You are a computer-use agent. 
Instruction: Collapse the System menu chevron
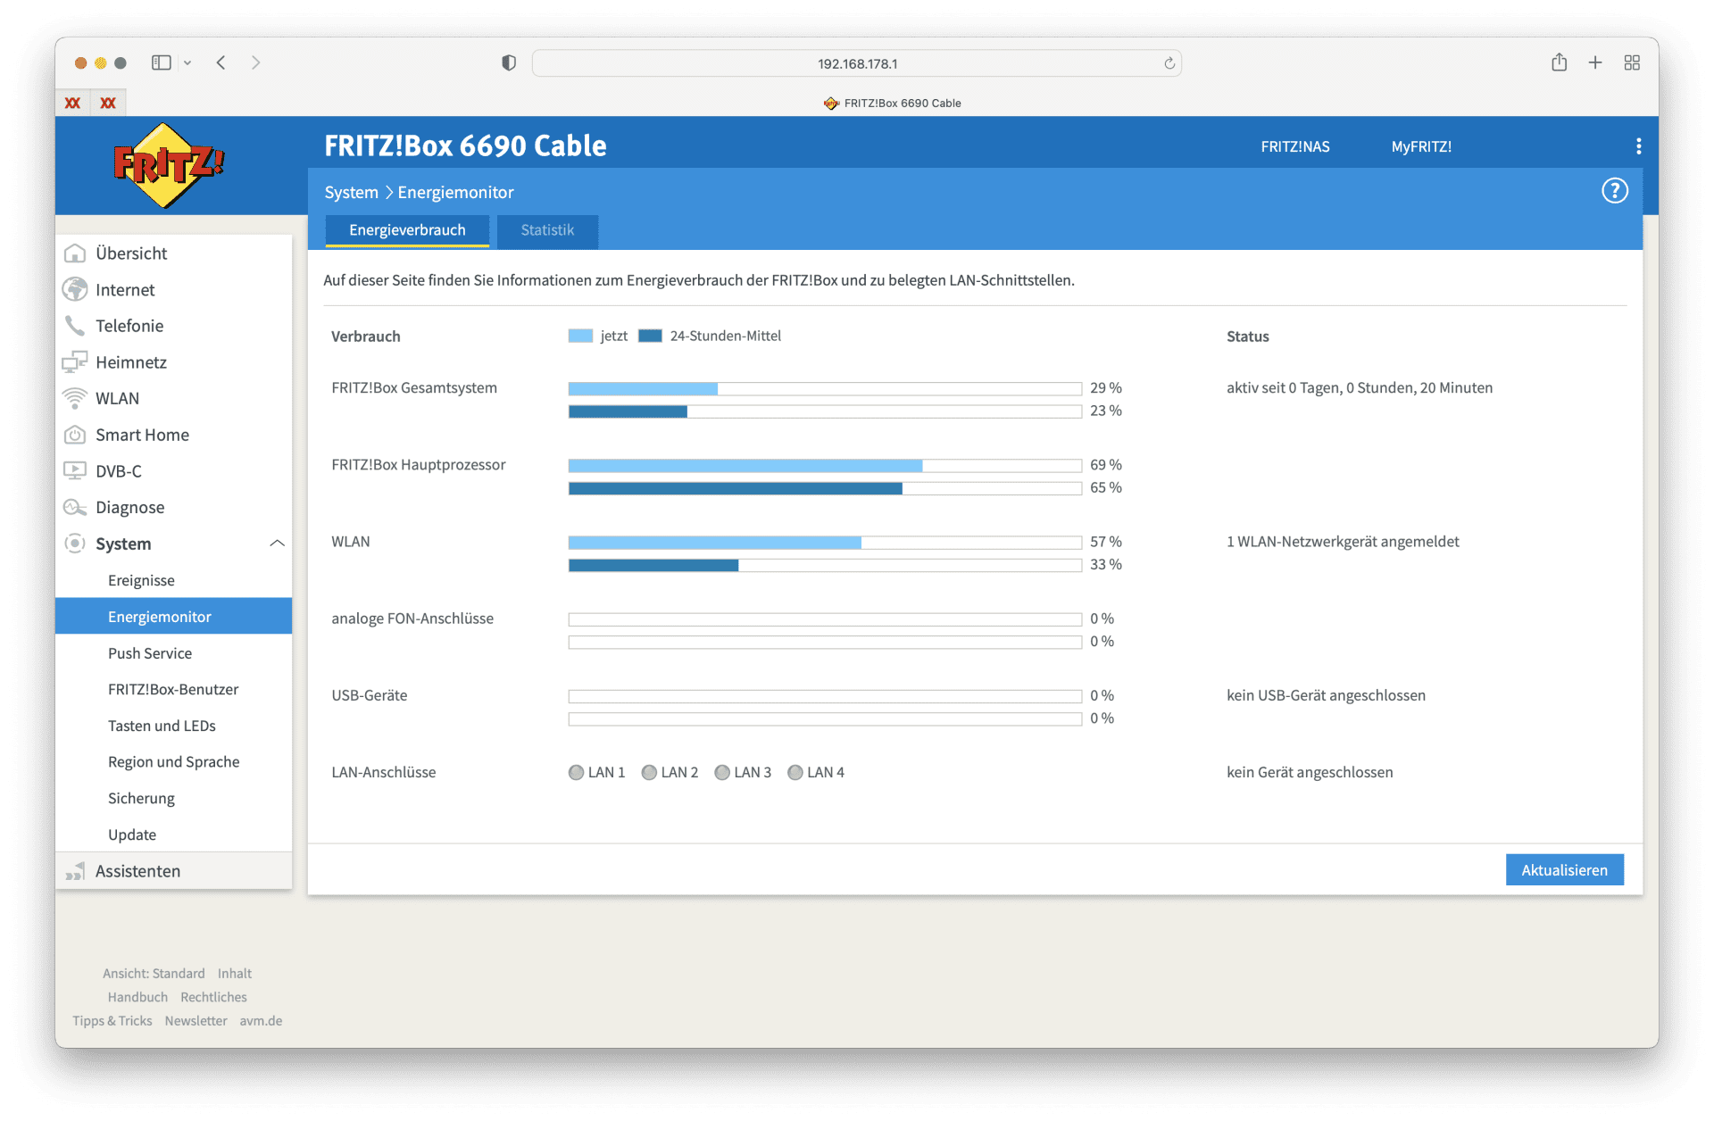(x=277, y=544)
